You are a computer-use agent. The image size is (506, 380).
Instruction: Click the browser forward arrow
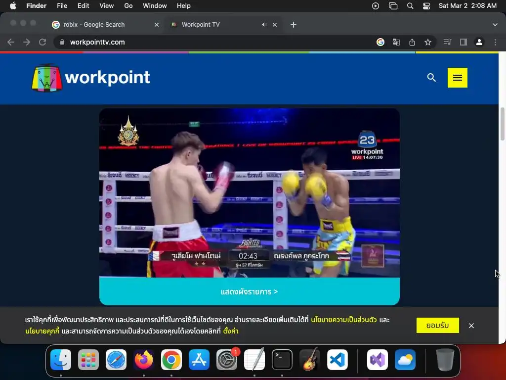click(x=27, y=42)
